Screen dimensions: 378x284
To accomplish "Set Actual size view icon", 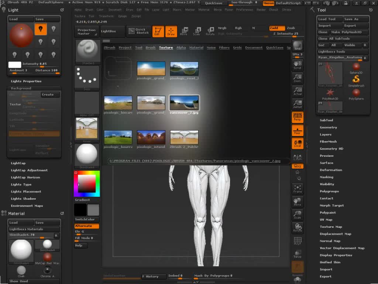I will coord(298,91).
